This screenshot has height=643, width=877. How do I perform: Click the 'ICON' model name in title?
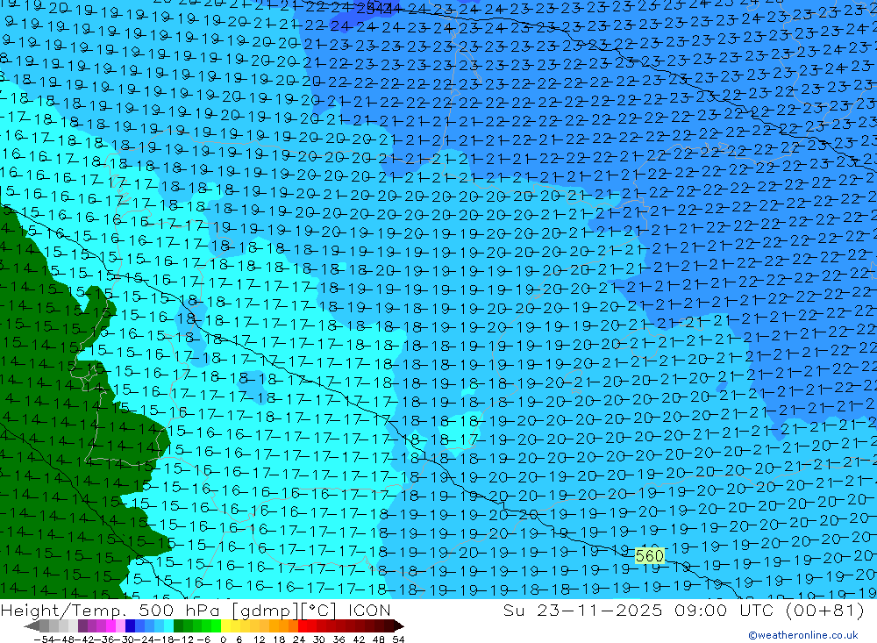pyautogui.click(x=369, y=610)
